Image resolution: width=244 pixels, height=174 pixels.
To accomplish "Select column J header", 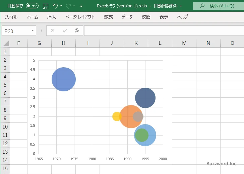I will click(112, 43).
